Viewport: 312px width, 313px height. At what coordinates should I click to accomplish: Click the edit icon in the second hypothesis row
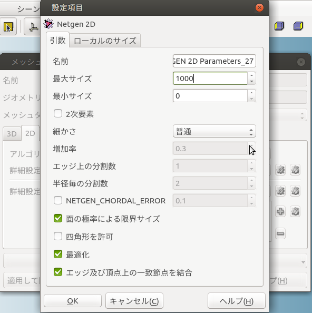click(295, 191)
